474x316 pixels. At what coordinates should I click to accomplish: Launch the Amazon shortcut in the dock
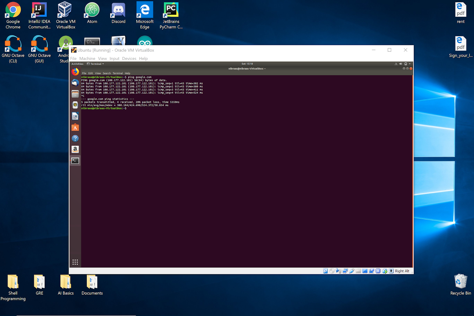75,149
